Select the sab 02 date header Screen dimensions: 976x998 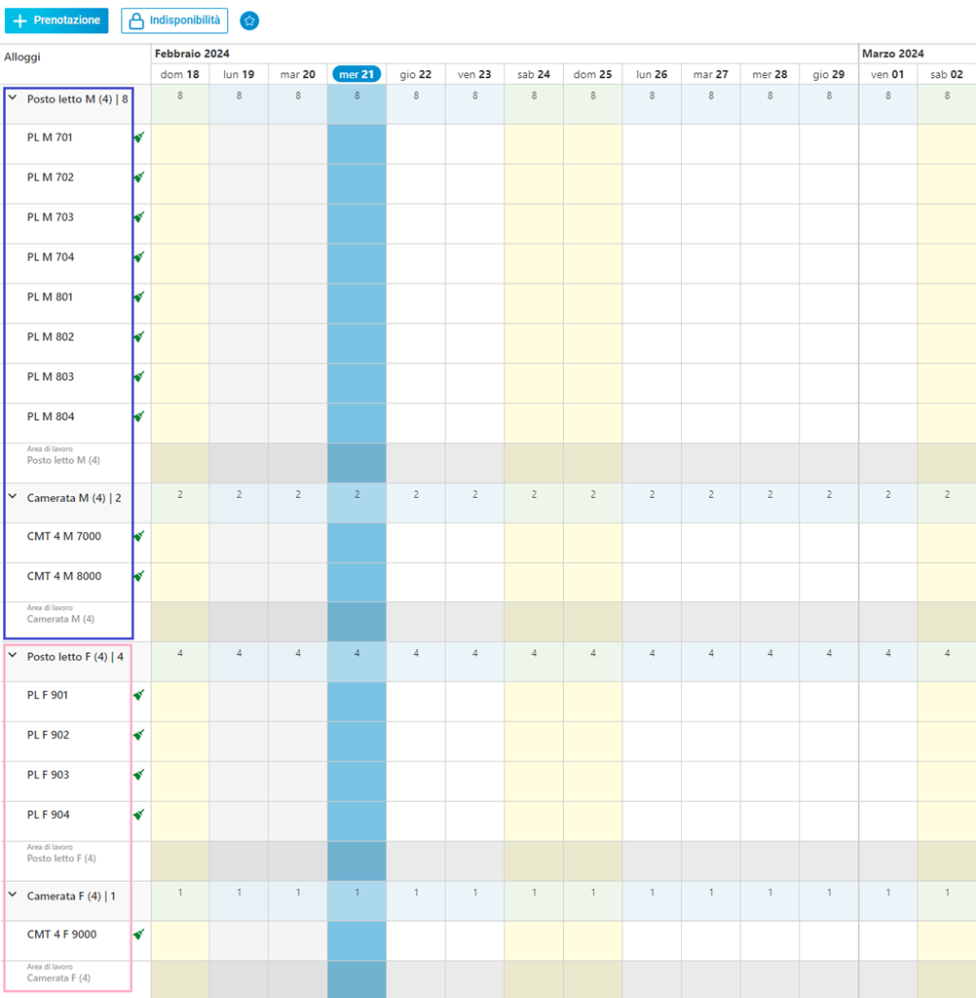tap(946, 74)
